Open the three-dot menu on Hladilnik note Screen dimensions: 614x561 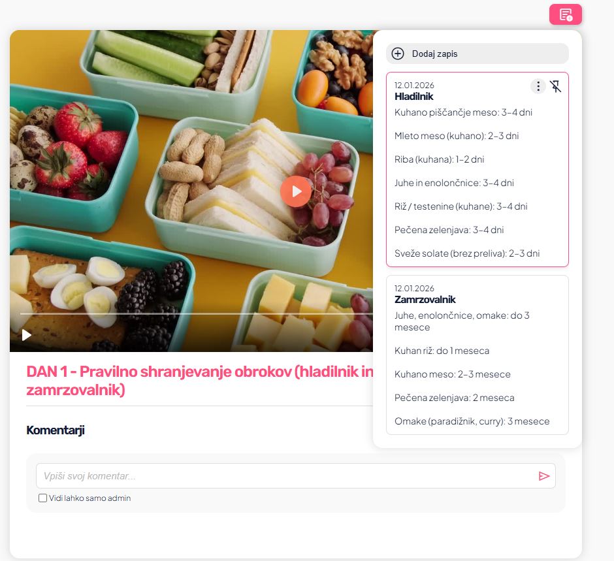point(538,86)
